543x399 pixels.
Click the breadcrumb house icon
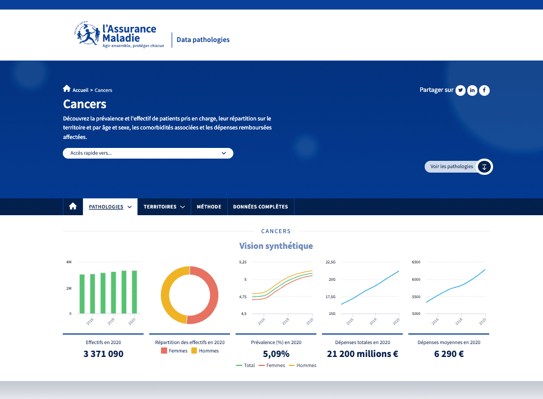[x=67, y=89]
